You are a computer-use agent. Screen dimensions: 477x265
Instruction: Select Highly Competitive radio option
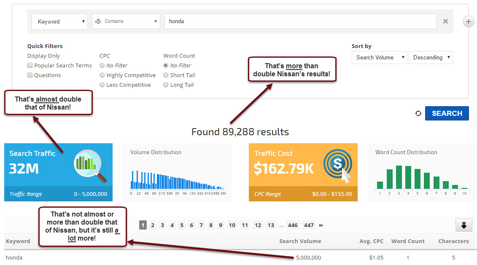[102, 75]
